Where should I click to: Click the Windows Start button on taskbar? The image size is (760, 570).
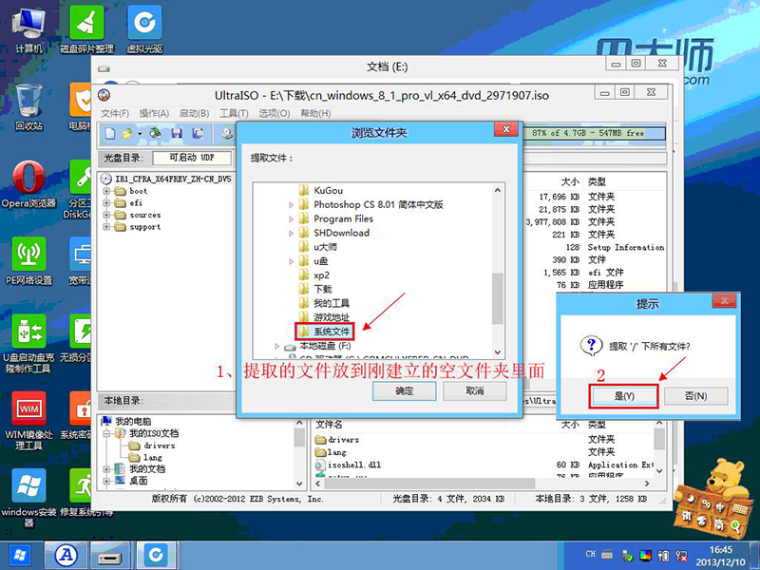(x=20, y=555)
